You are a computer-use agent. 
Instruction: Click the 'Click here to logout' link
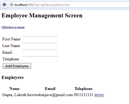(x=13, y=27)
